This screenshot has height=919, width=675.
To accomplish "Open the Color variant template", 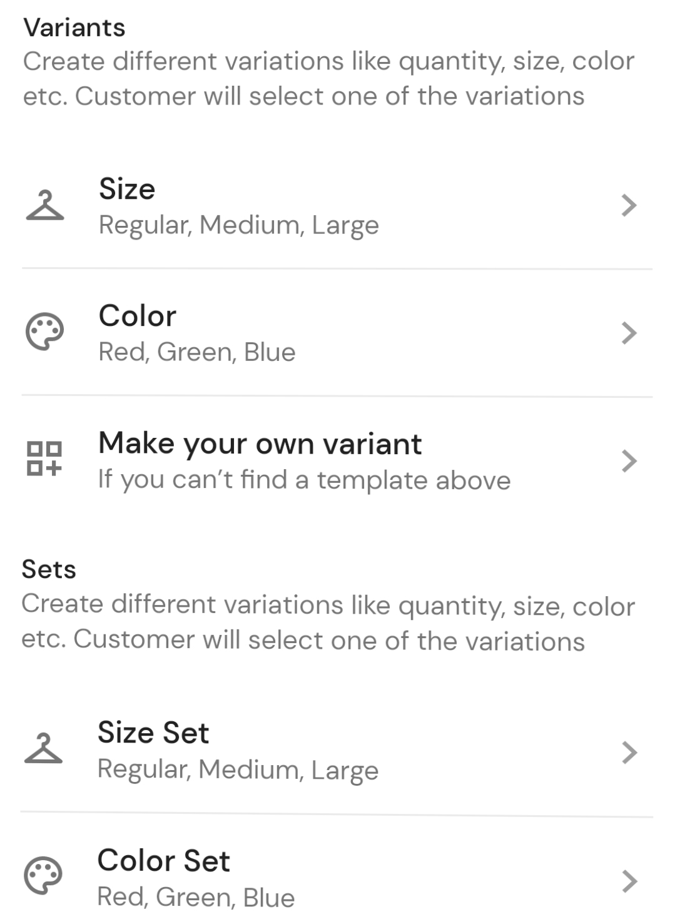I will click(x=337, y=333).
